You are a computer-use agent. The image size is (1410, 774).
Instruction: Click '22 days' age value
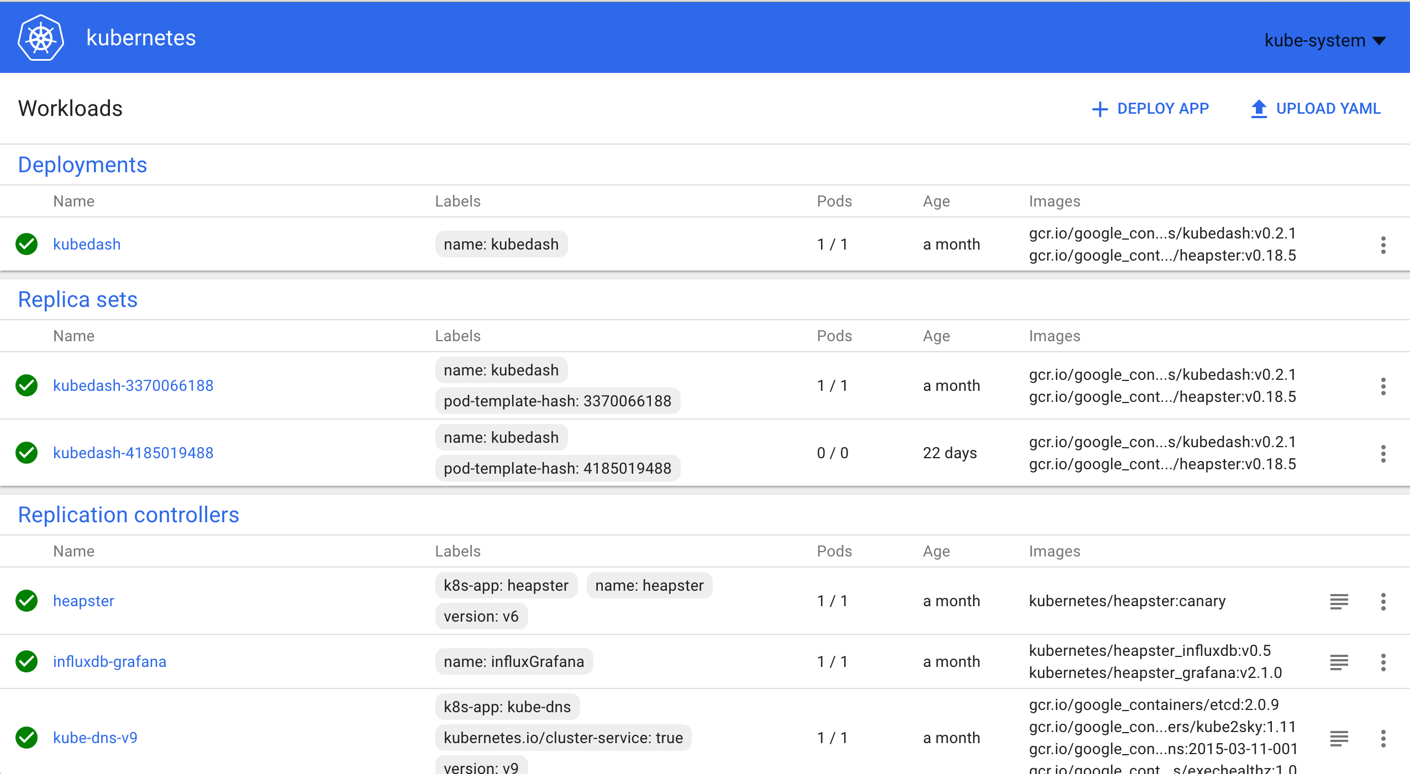click(950, 453)
